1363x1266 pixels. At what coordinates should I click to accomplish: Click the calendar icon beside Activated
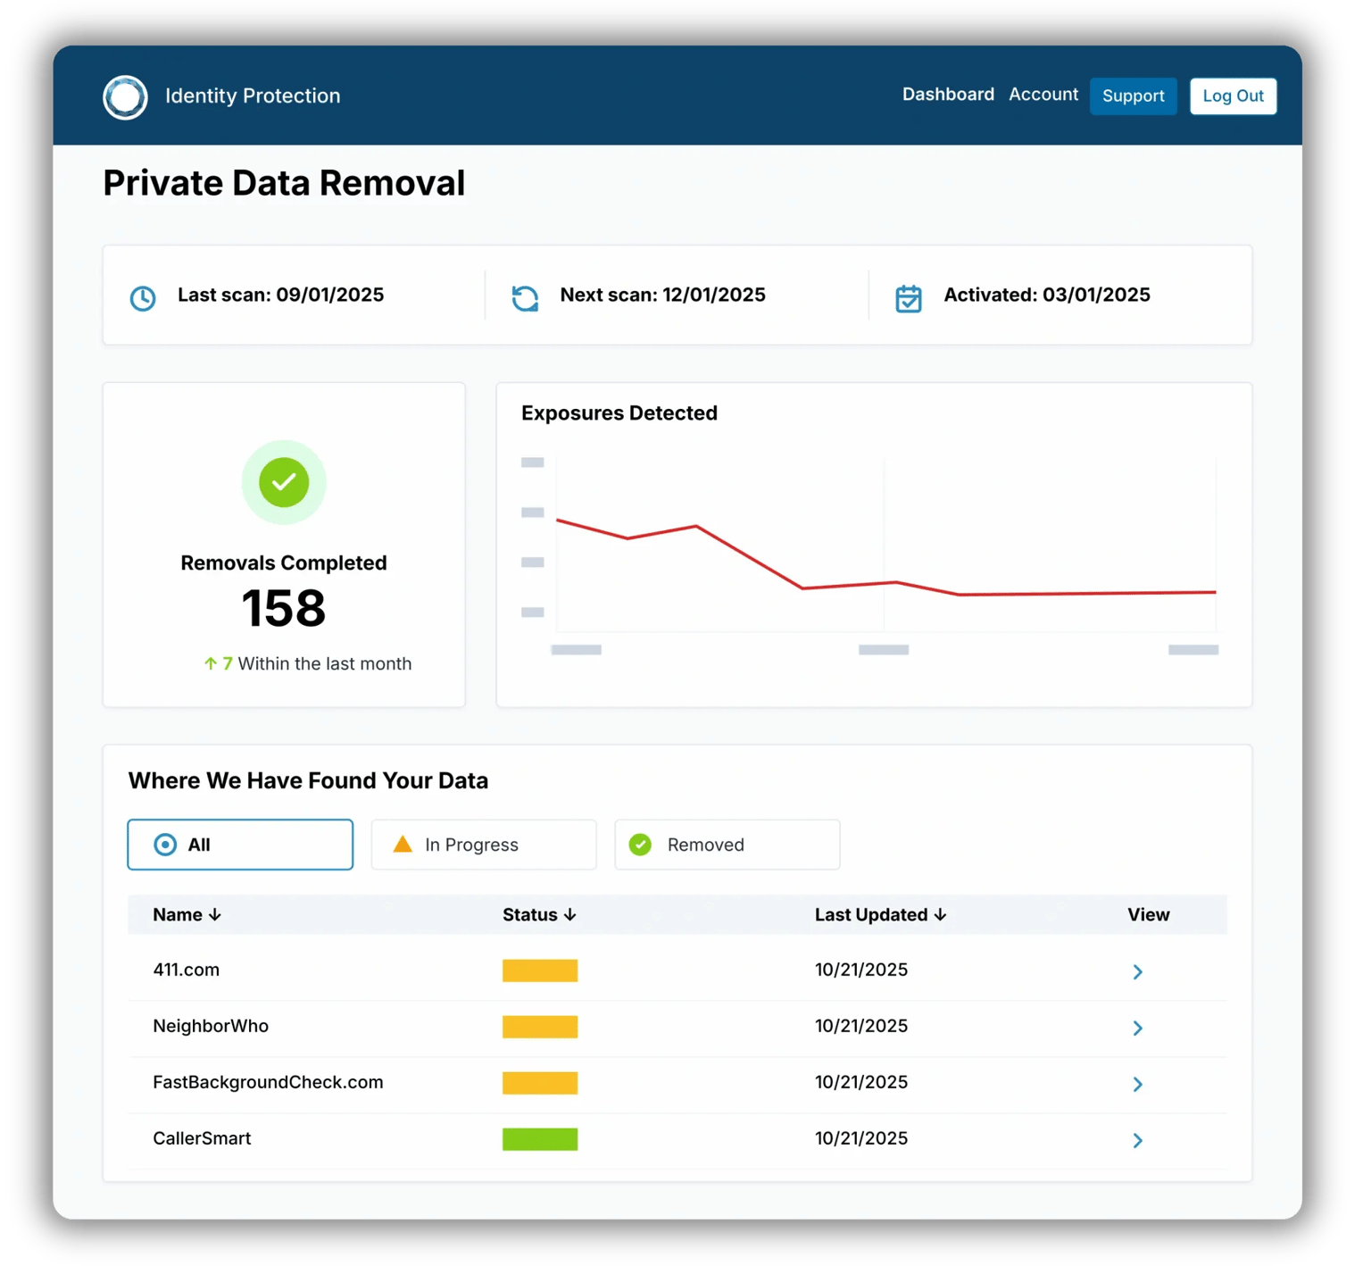909,297
